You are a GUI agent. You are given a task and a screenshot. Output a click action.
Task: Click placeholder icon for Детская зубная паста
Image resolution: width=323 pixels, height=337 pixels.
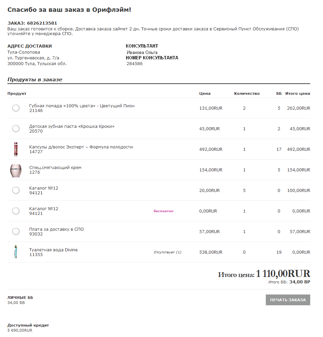[x=16, y=129]
